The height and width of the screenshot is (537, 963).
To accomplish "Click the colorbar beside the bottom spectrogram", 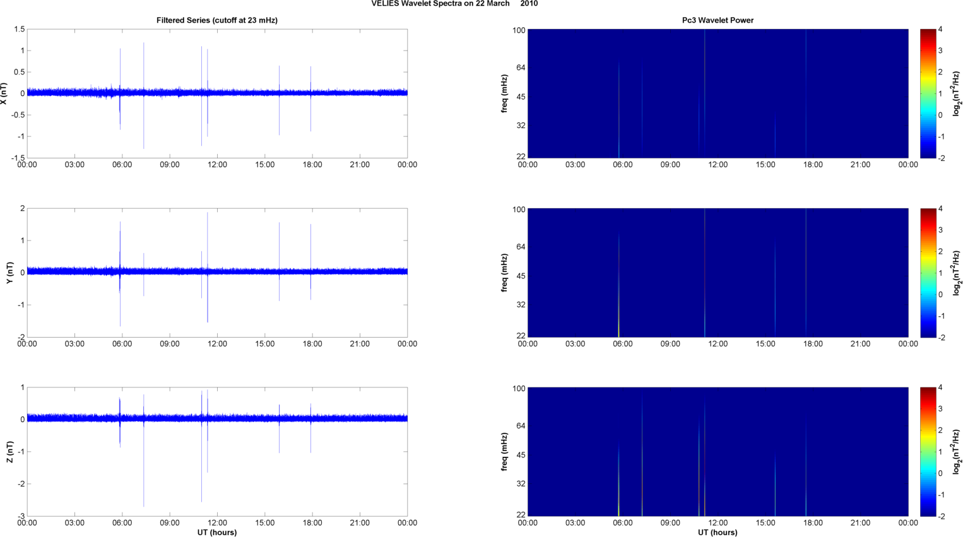I will (x=928, y=452).
